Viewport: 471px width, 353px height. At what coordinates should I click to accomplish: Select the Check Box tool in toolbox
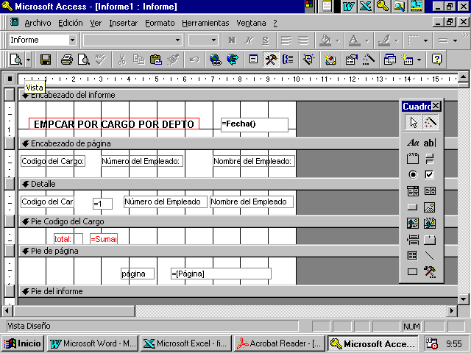point(430,174)
